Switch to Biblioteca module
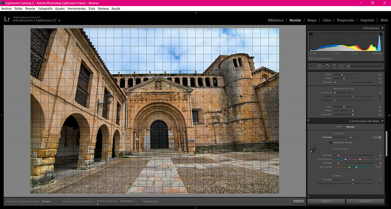 click(276, 20)
